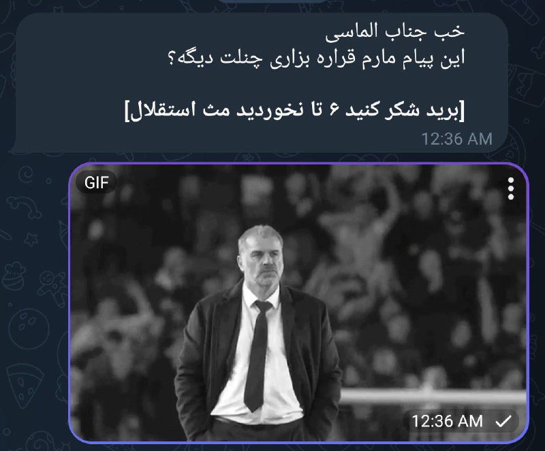Click the man's black tie in the GIF
The width and height of the screenshot is (545, 451).
coord(257,355)
